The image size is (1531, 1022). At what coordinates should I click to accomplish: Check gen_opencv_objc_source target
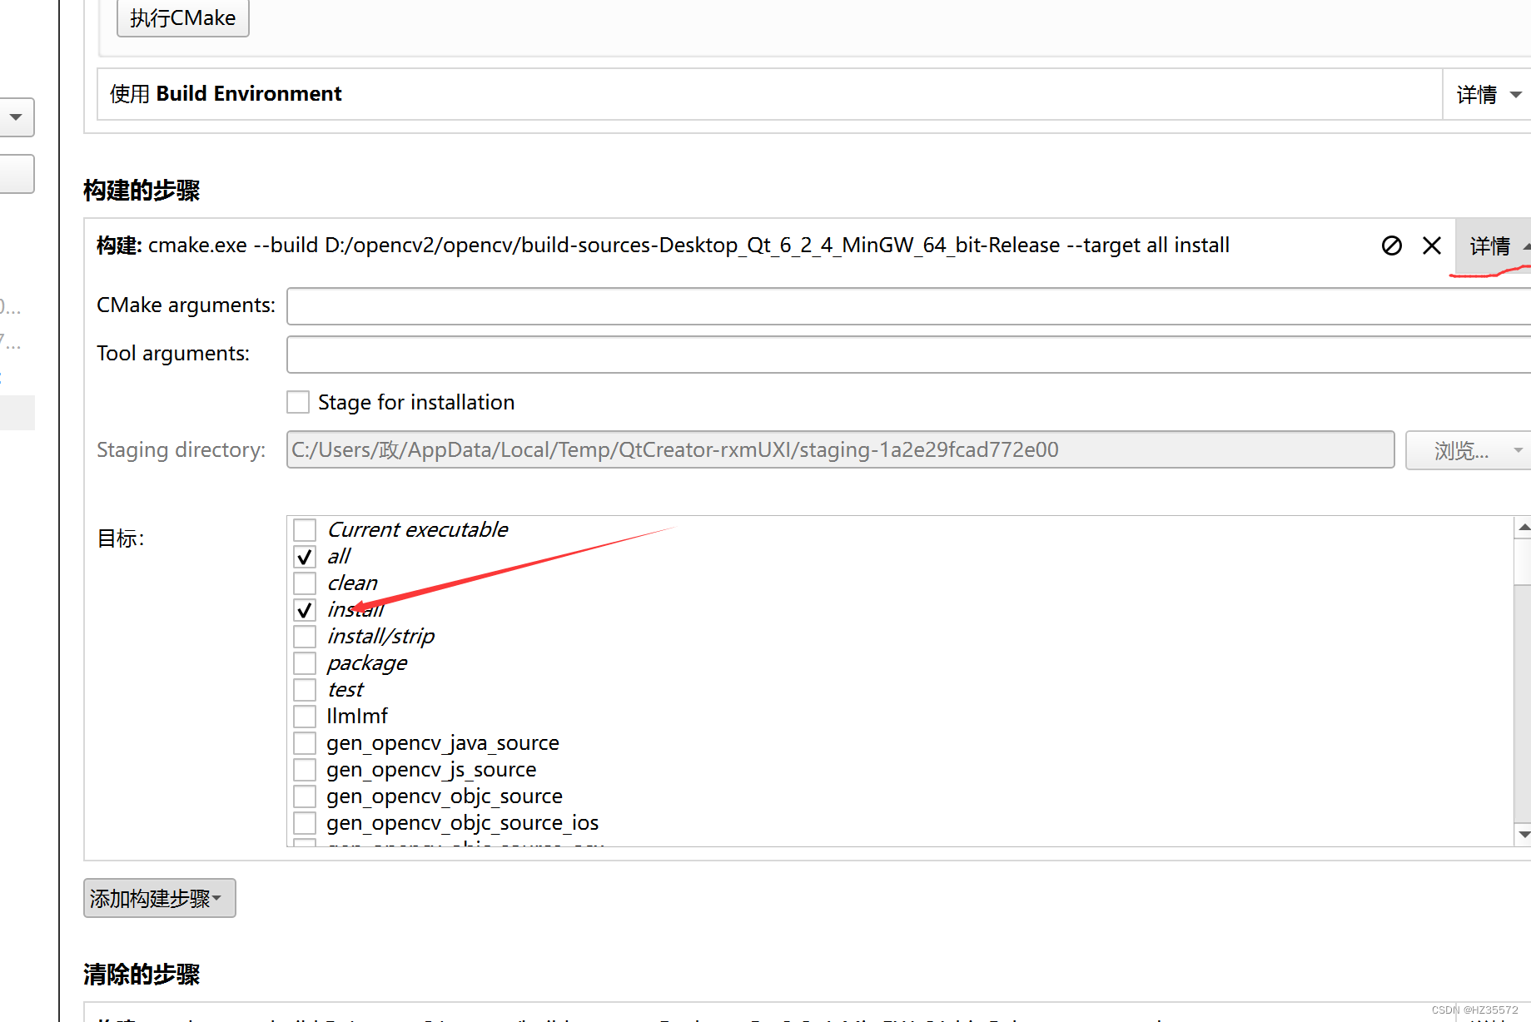[x=305, y=796]
